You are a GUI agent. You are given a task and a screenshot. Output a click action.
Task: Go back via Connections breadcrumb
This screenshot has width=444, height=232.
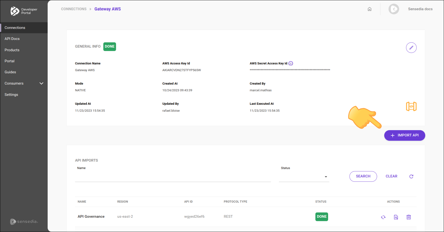(x=74, y=9)
